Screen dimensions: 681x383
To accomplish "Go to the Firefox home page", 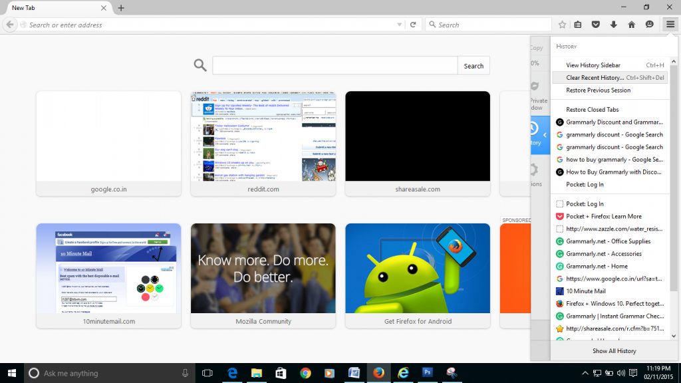I will tap(632, 25).
